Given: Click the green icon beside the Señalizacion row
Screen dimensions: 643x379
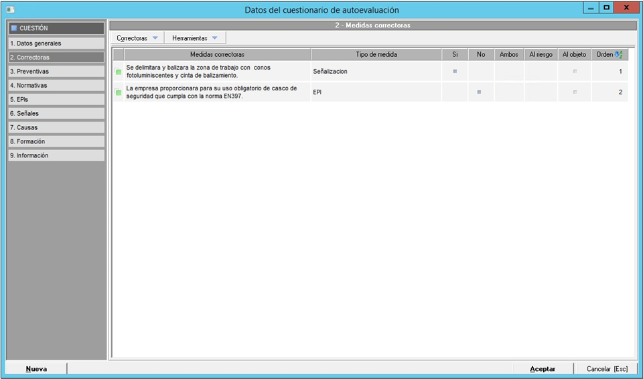Looking at the screenshot, I should pos(119,72).
